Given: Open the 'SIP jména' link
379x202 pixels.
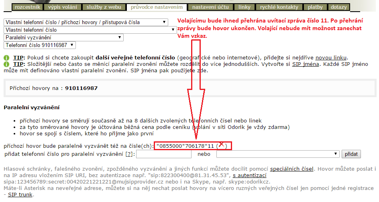Looking at the screenshot, I should (305, 64).
